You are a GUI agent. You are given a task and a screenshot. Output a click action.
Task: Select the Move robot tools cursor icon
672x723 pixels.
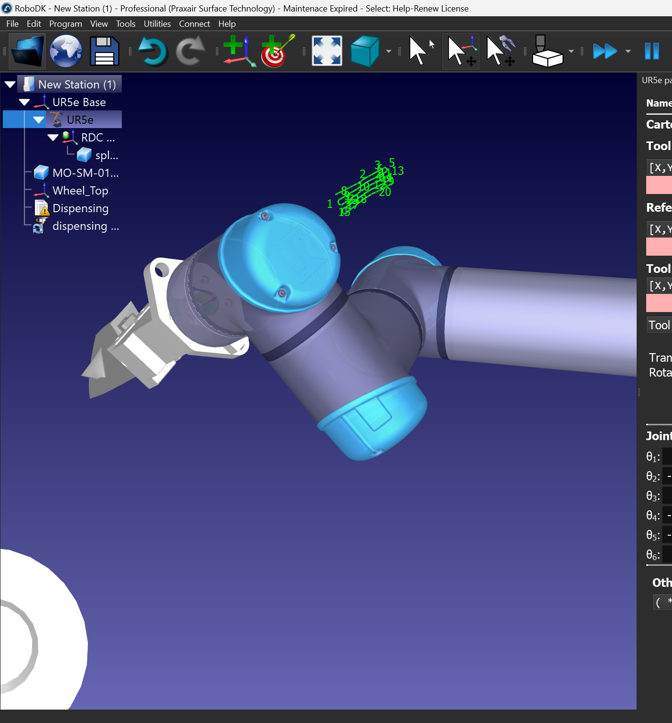point(500,51)
